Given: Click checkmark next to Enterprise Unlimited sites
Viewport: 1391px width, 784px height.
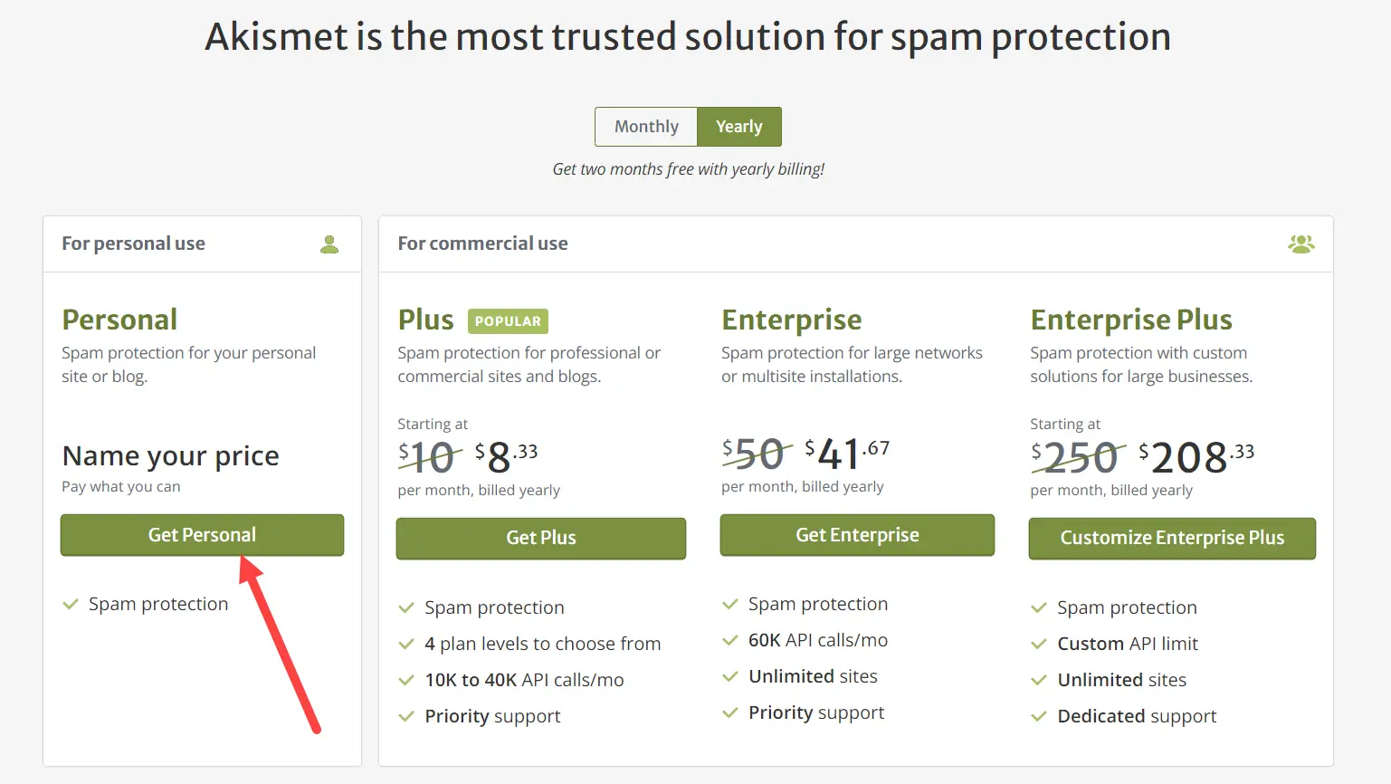Looking at the screenshot, I should point(730,676).
